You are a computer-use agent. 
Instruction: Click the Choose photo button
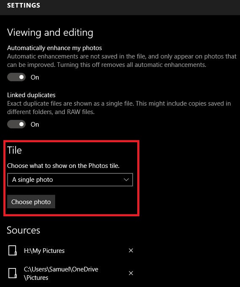pos(31,202)
